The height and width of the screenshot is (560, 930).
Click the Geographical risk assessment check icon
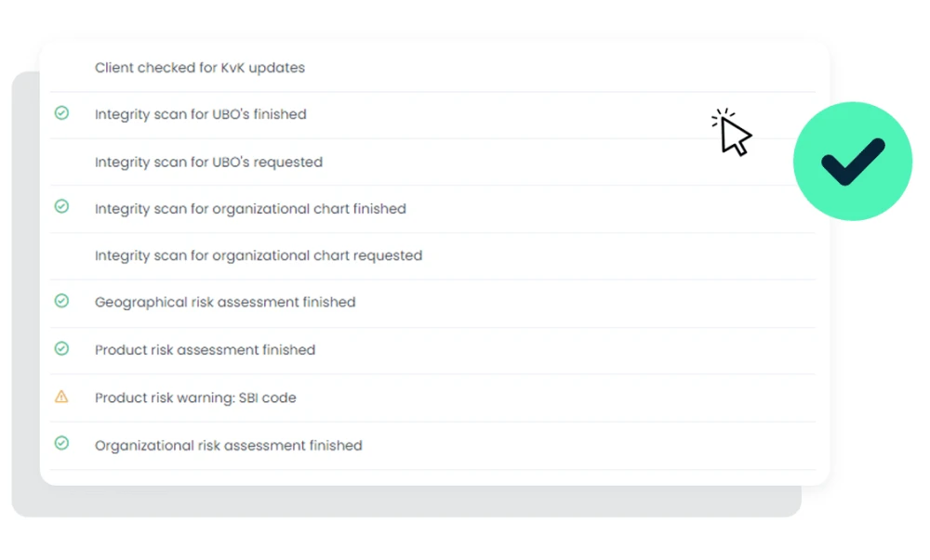[61, 301]
